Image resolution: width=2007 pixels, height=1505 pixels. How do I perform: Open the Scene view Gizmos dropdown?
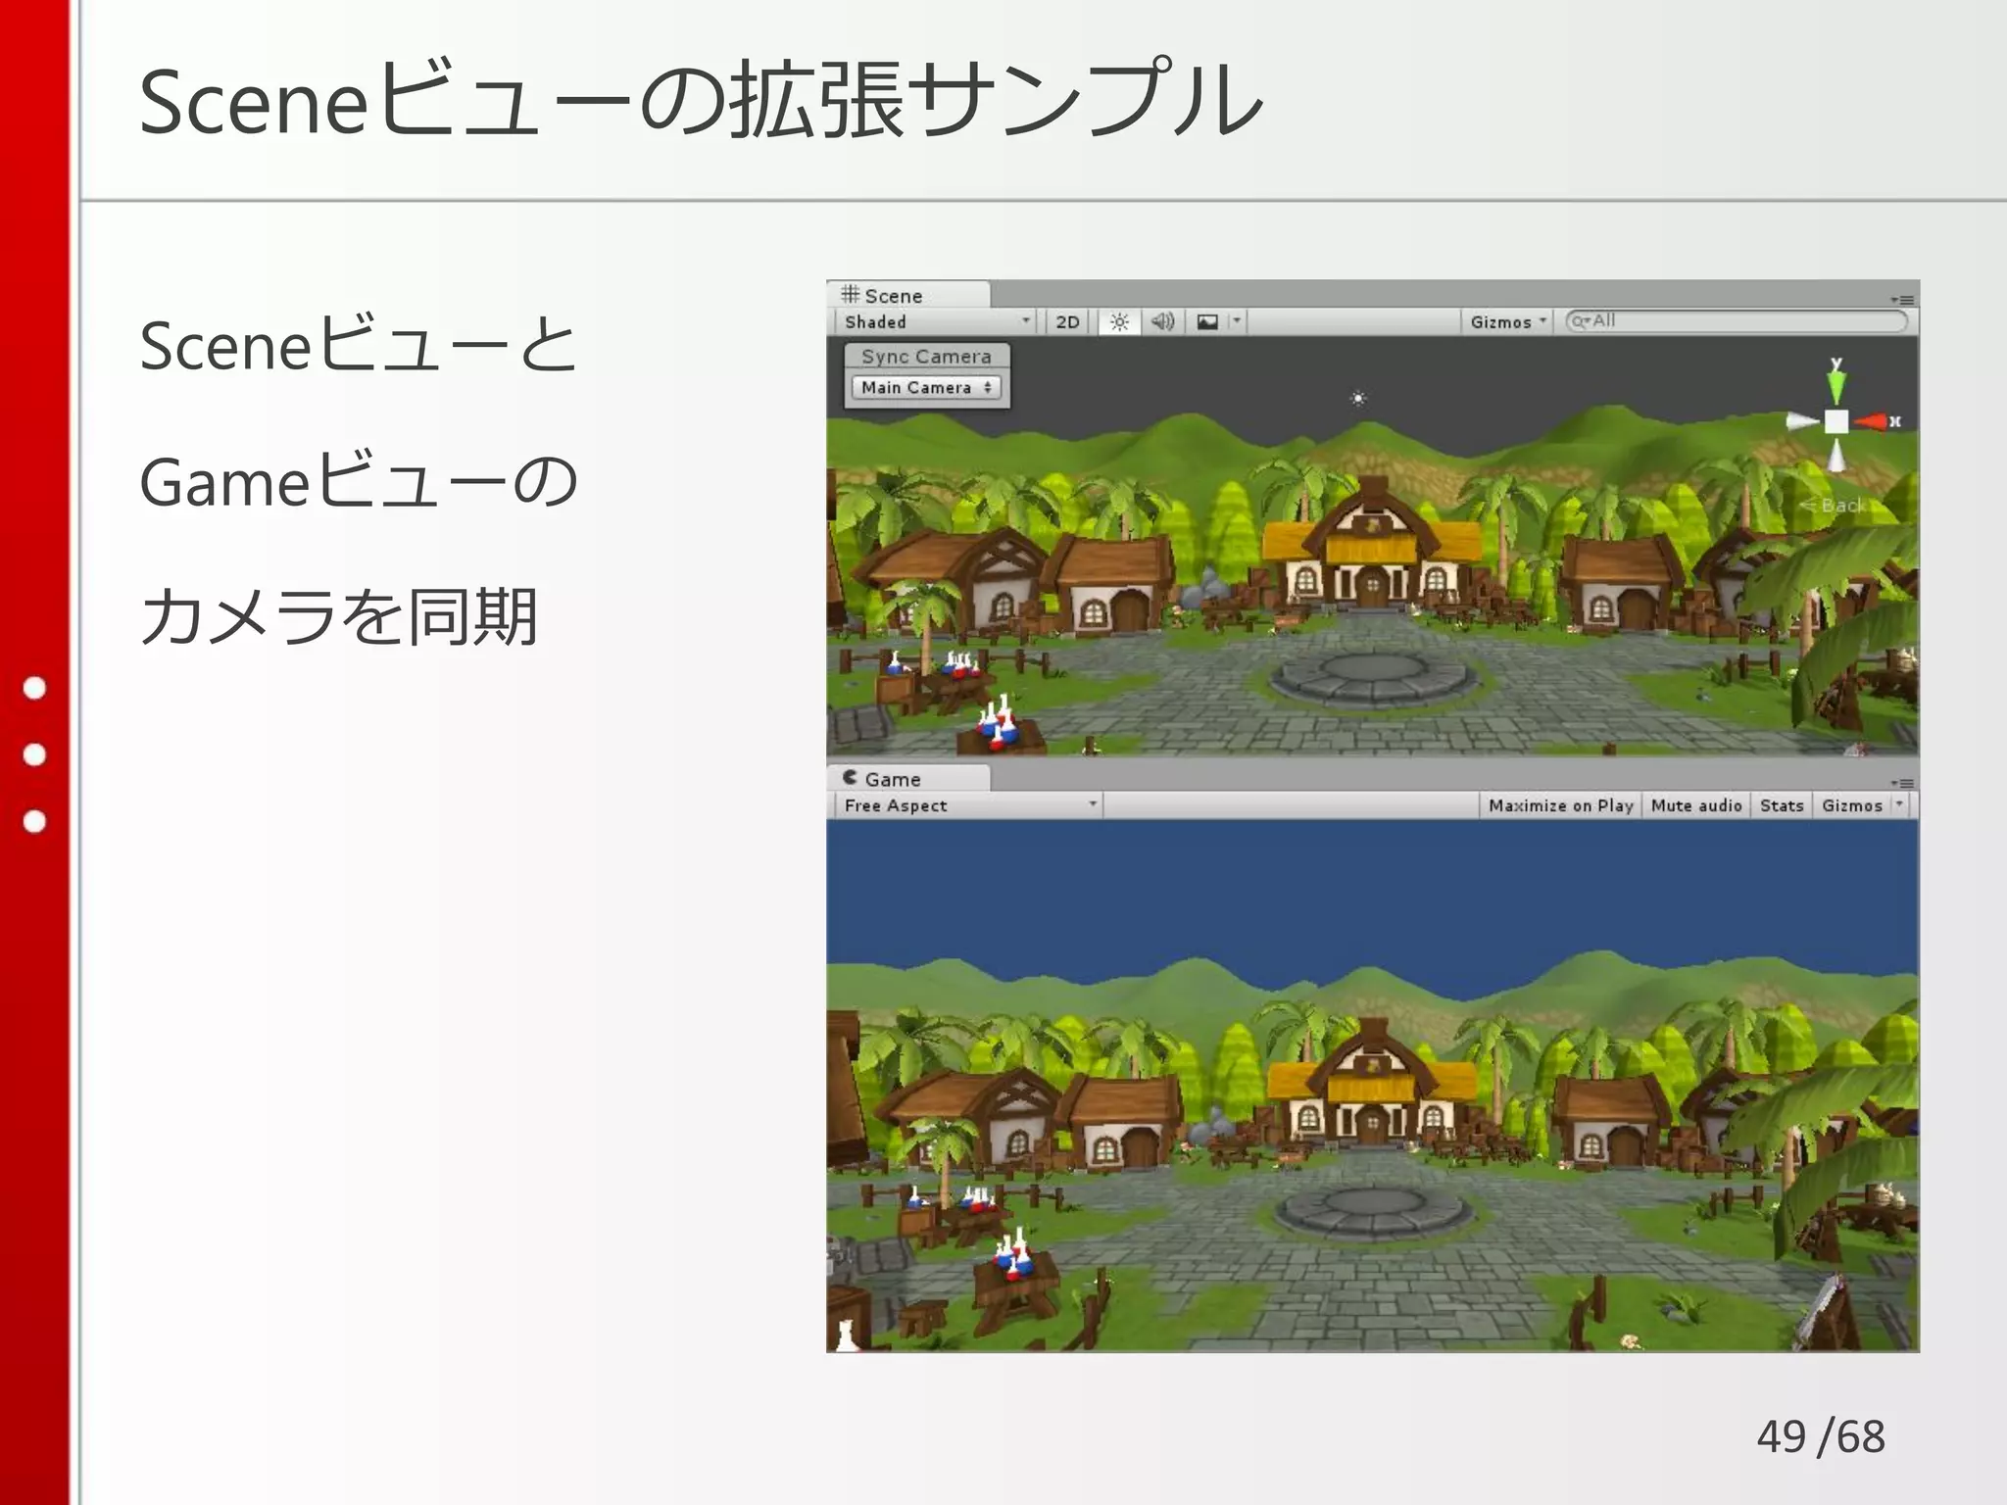coord(1507,321)
